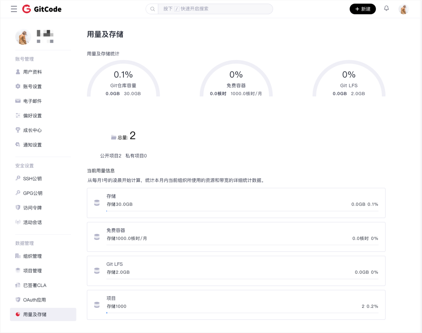Open the user avatar menu in header
The height and width of the screenshot is (333, 422).
point(403,9)
